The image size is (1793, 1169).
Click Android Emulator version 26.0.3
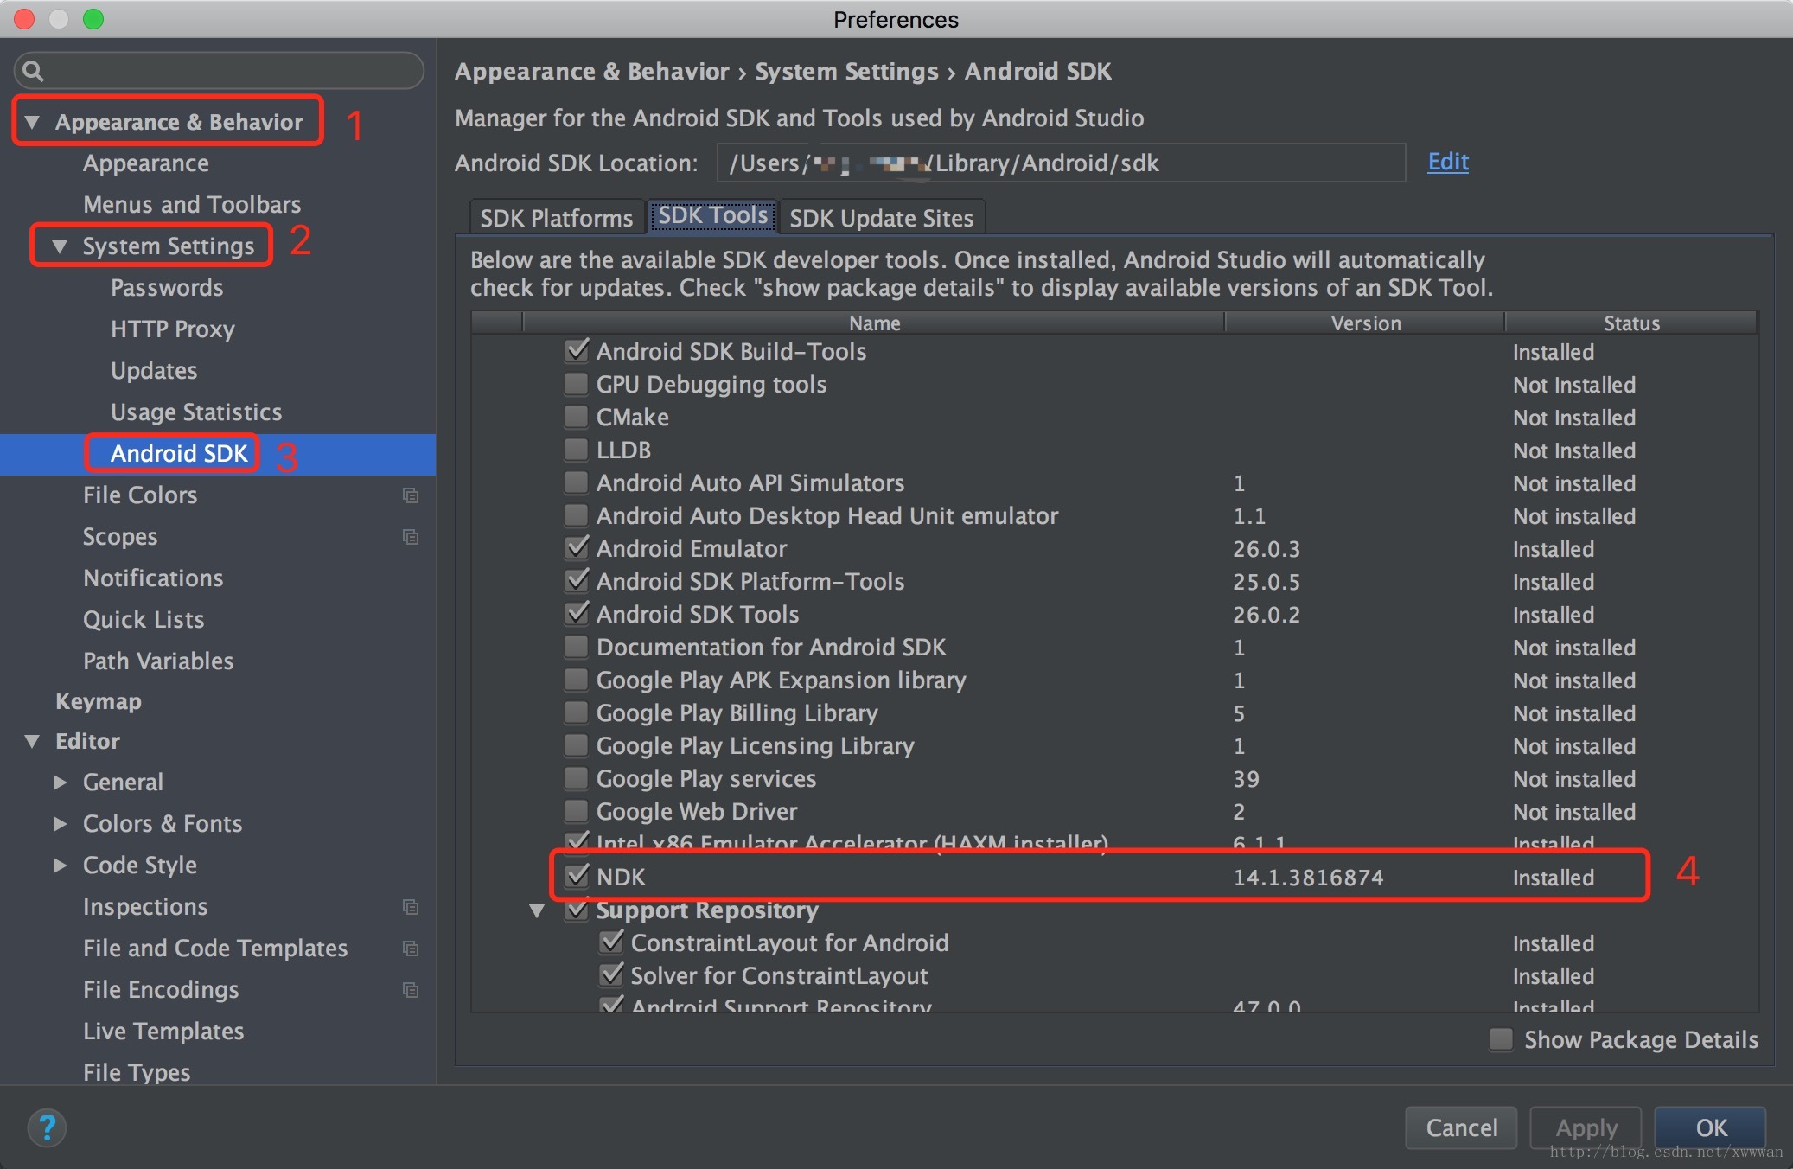(1267, 549)
